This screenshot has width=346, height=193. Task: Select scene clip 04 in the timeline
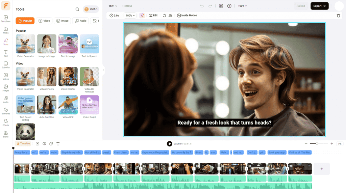(98, 169)
